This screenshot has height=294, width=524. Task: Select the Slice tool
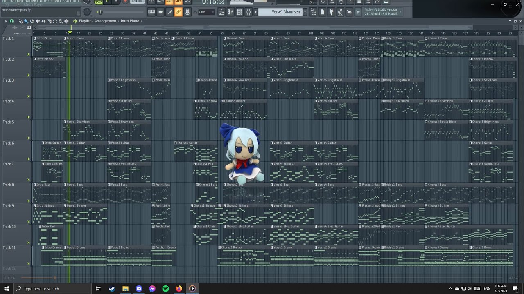(x=50, y=21)
